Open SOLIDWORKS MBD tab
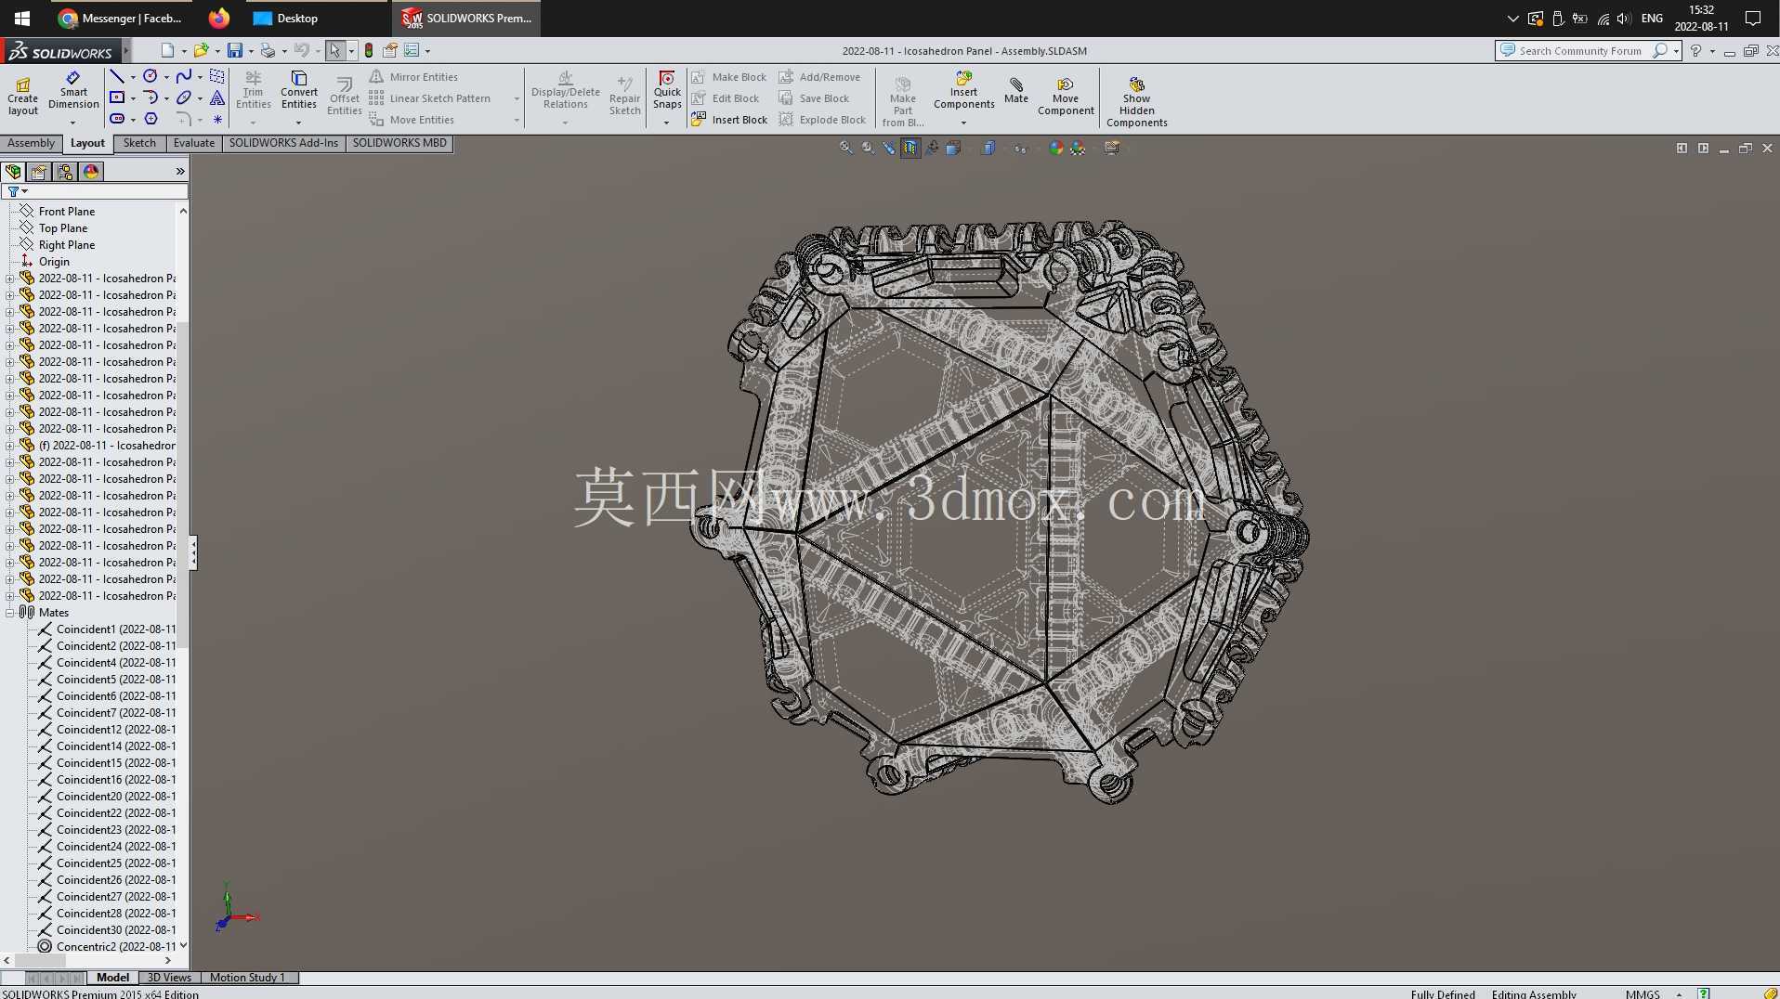Viewport: 1780px width, 999px height. pos(399,143)
